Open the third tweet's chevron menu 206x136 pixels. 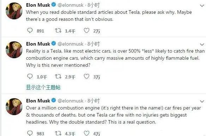202,101
